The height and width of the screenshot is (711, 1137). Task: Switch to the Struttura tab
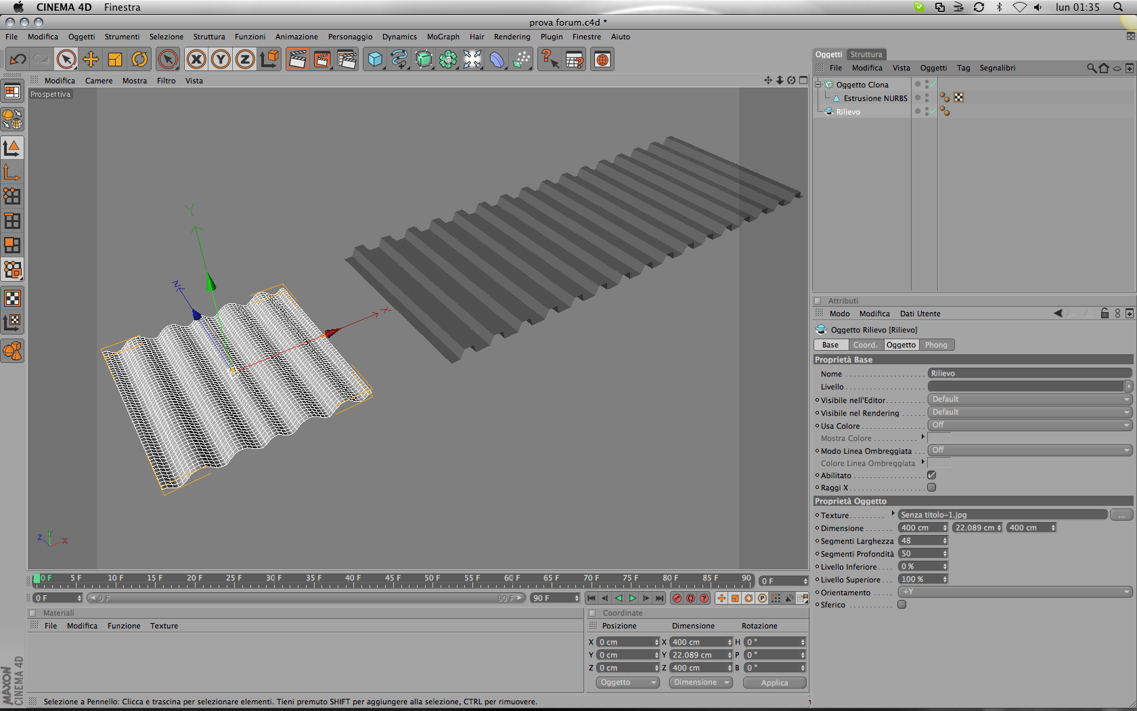(x=866, y=54)
